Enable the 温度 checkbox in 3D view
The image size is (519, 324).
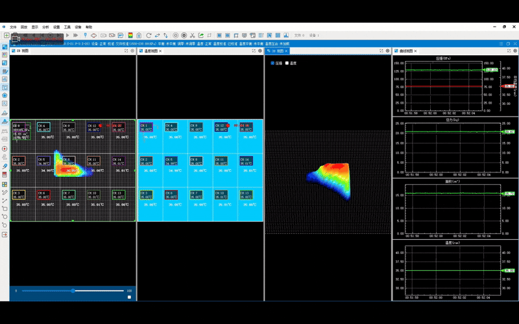287,63
